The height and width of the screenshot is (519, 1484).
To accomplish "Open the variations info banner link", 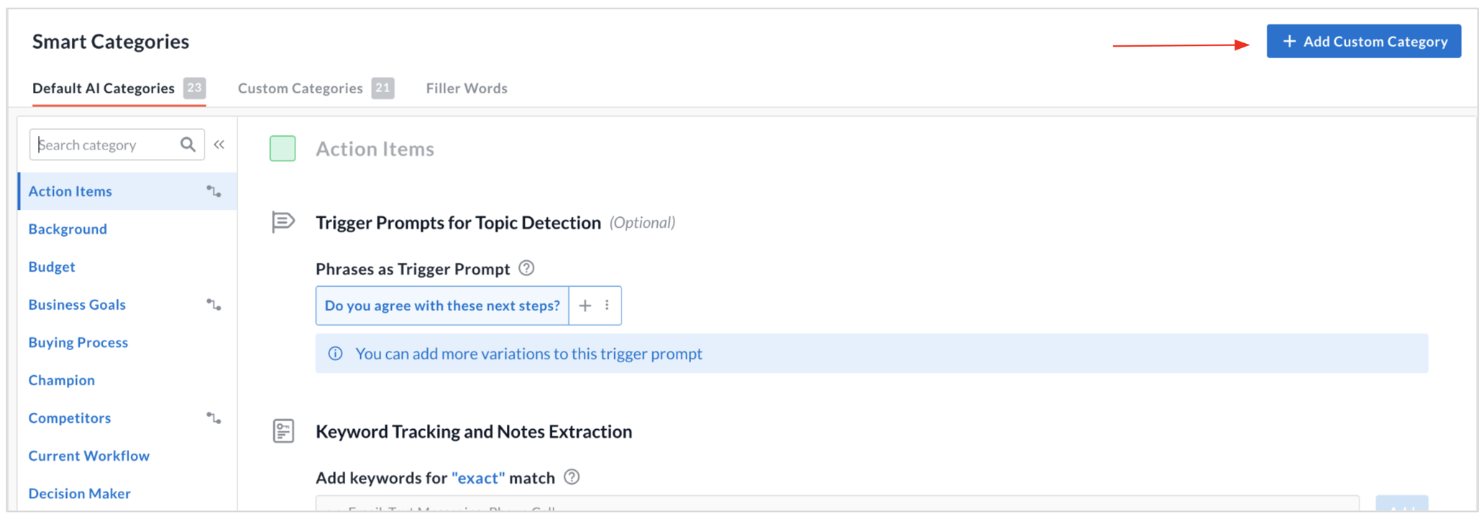I will pyautogui.click(x=528, y=353).
